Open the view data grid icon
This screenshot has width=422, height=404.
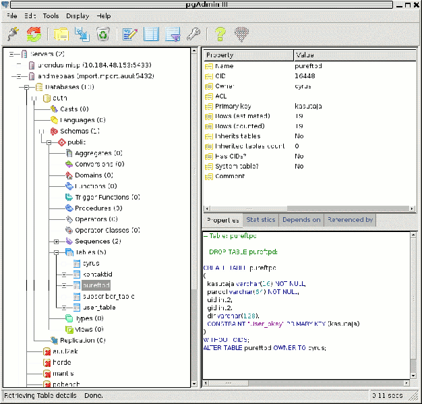[151, 34]
